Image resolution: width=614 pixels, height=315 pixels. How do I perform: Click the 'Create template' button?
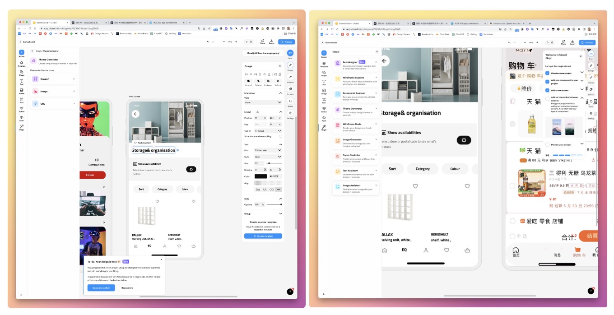(263, 236)
